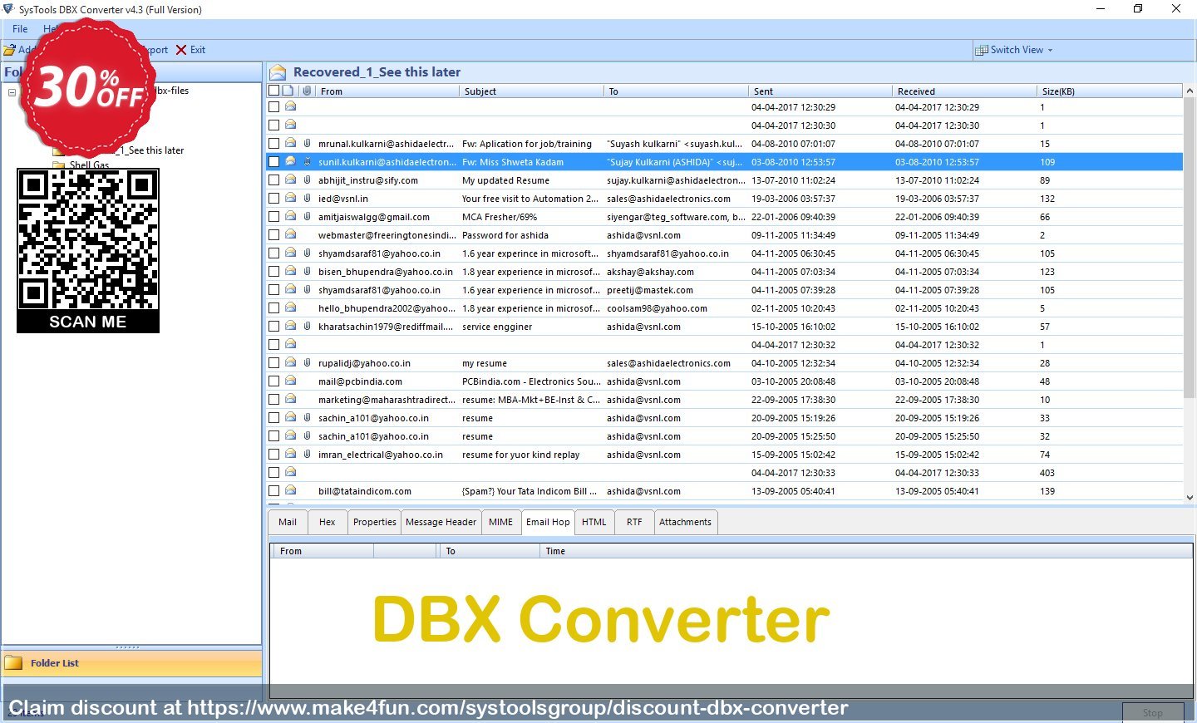Click envelope icon of bisen_bhupendra email
The image size is (1197, 723).
(290, 271)
